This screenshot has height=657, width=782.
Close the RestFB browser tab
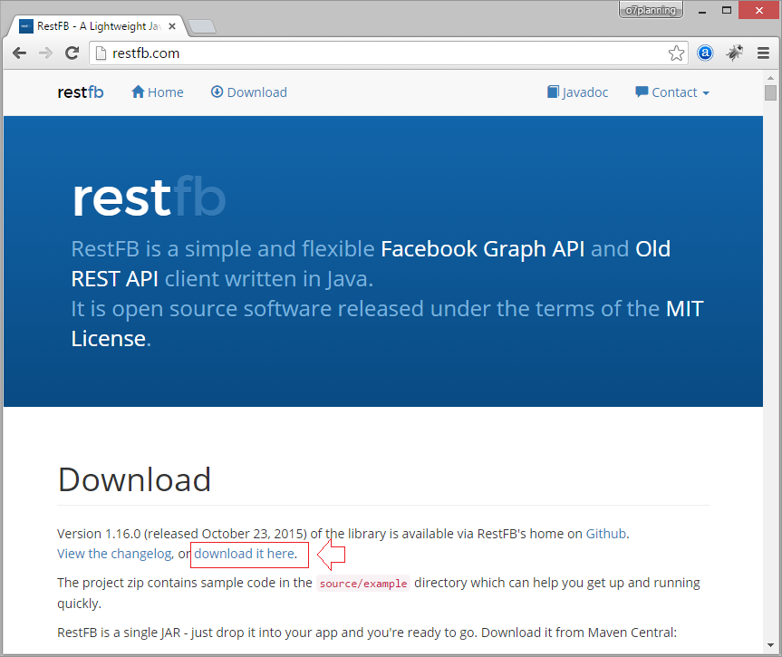[172, 26]
